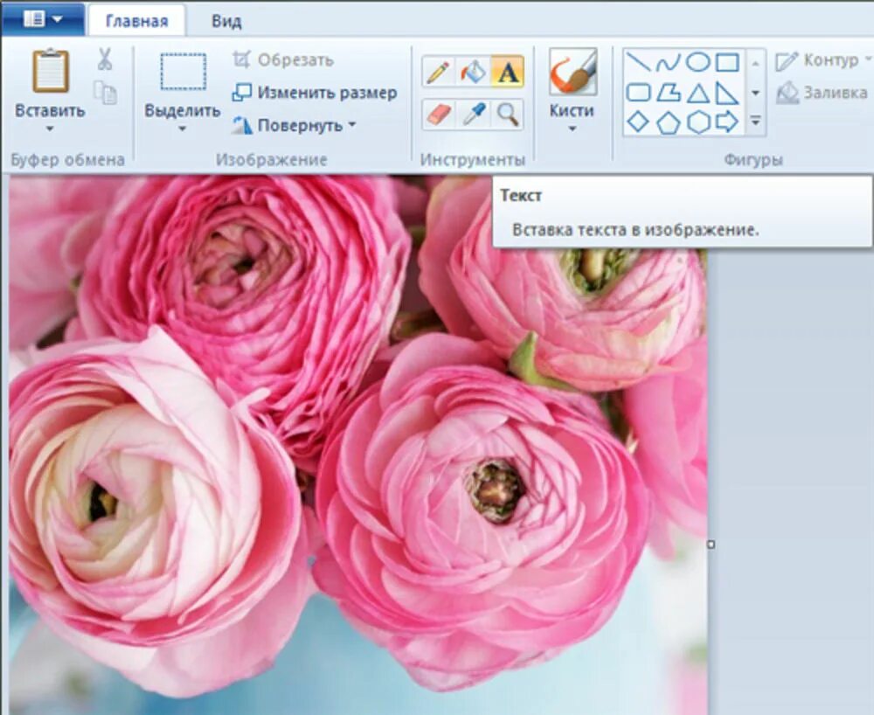Expand the Кисти brushes dropdown arrow
This screenshot has width=874, height=715.
tap(572, 128)
